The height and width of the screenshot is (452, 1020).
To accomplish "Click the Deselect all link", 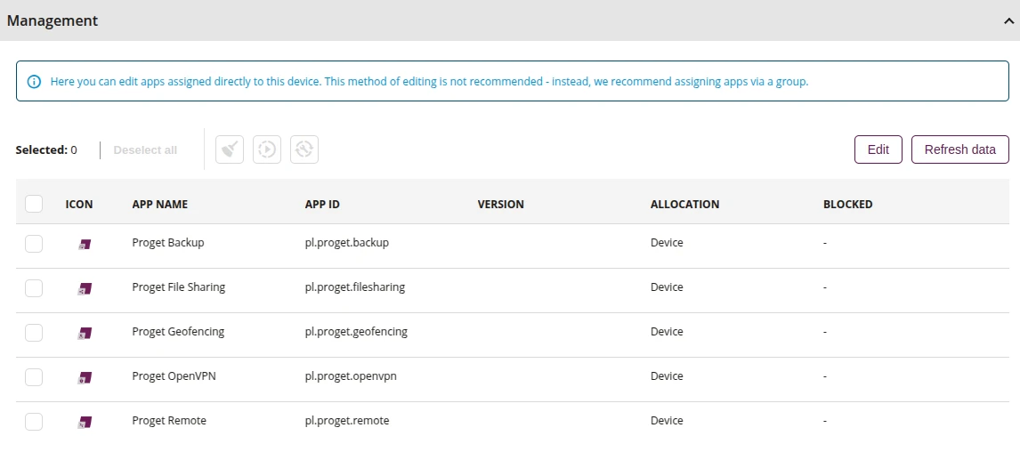I will pyautogui.click(x=145, y=150).
